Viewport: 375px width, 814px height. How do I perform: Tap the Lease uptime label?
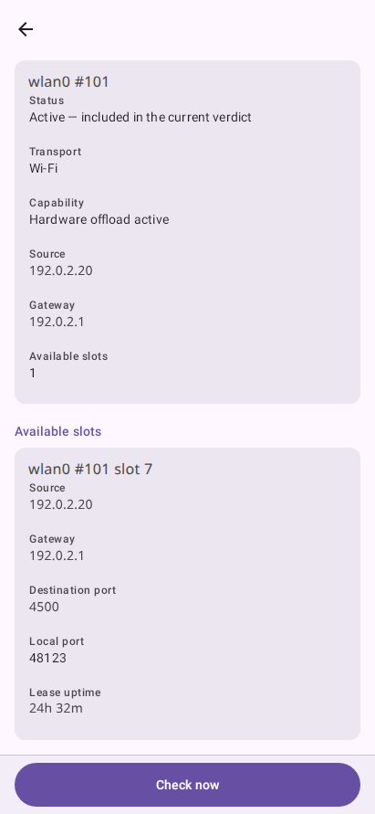[x=65, y=692]
